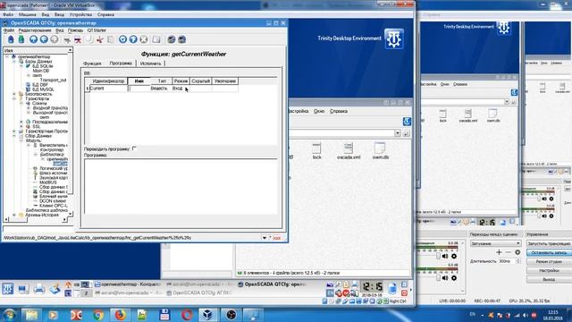Switch to the 'Исполнить' tab
The height and width of the screenshot is (322, 572).
pos(150,64)
